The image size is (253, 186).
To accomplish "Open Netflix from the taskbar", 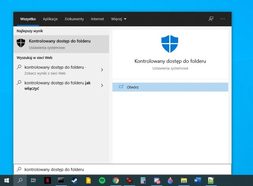I will pyautogui.click(x=47, y=180).
